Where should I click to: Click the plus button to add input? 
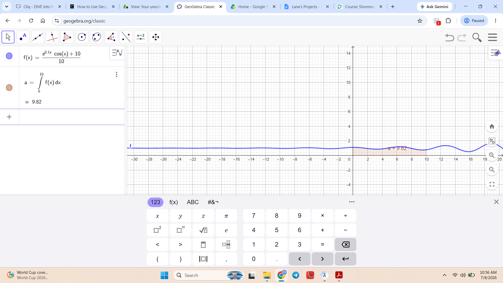click(9, 117)
